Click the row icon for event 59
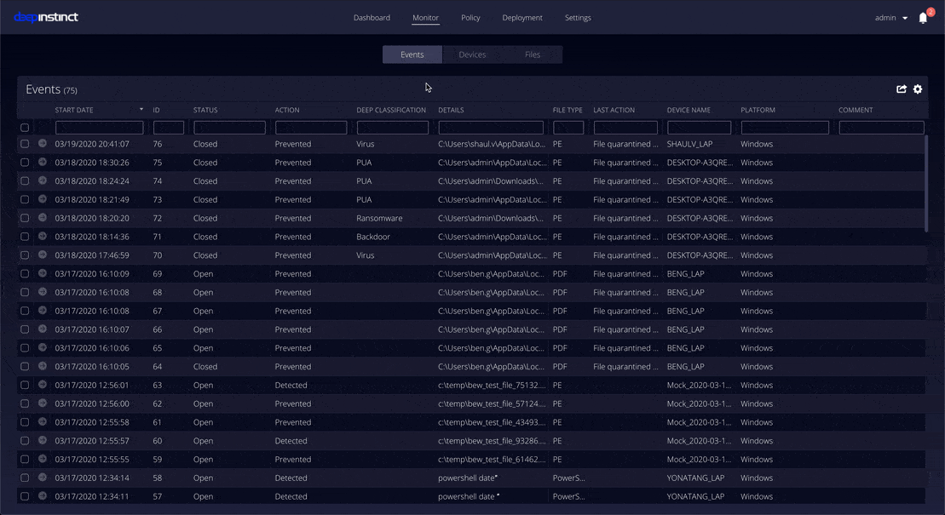This screenshot has height=515, width=945. tap(43, 459)
